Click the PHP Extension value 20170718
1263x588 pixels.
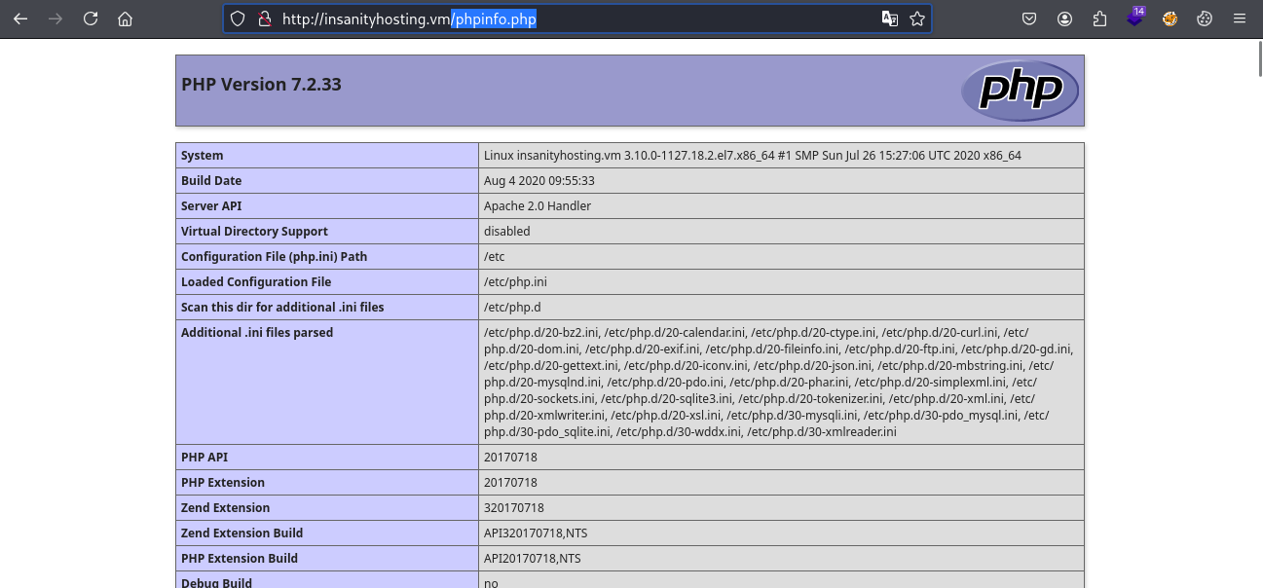pos(510,483)
